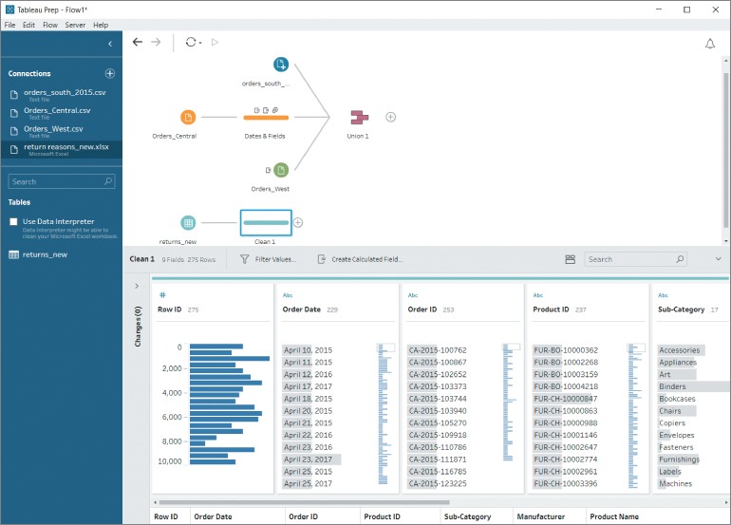Open the File menu
This screenshot has height=525, width=731.
pos(9,25)
